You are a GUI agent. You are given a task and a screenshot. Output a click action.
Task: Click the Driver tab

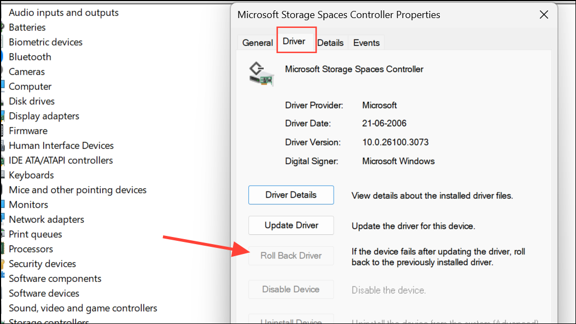[x=294, y=42]
